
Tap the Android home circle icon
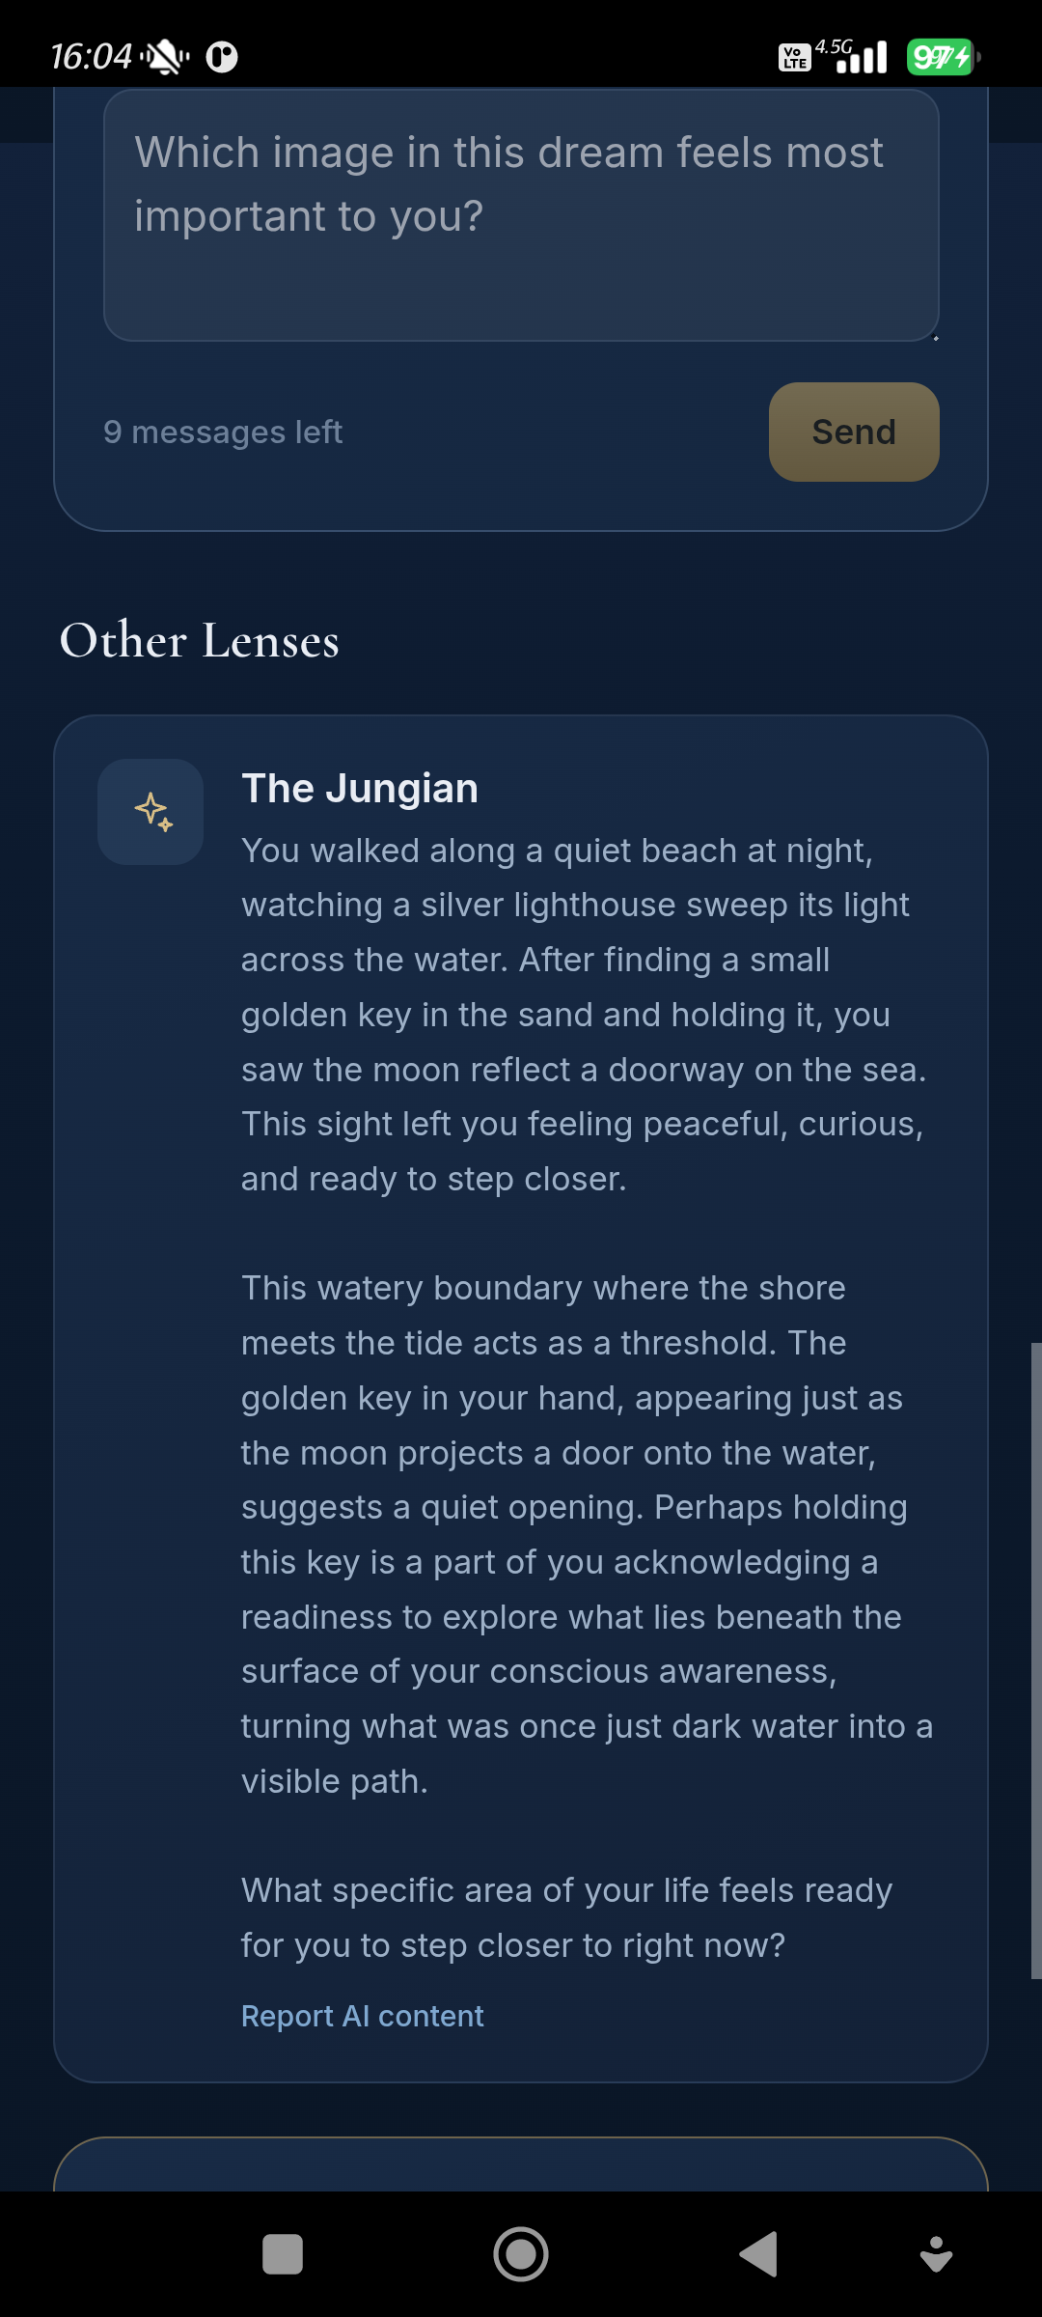coord(521,2255)
